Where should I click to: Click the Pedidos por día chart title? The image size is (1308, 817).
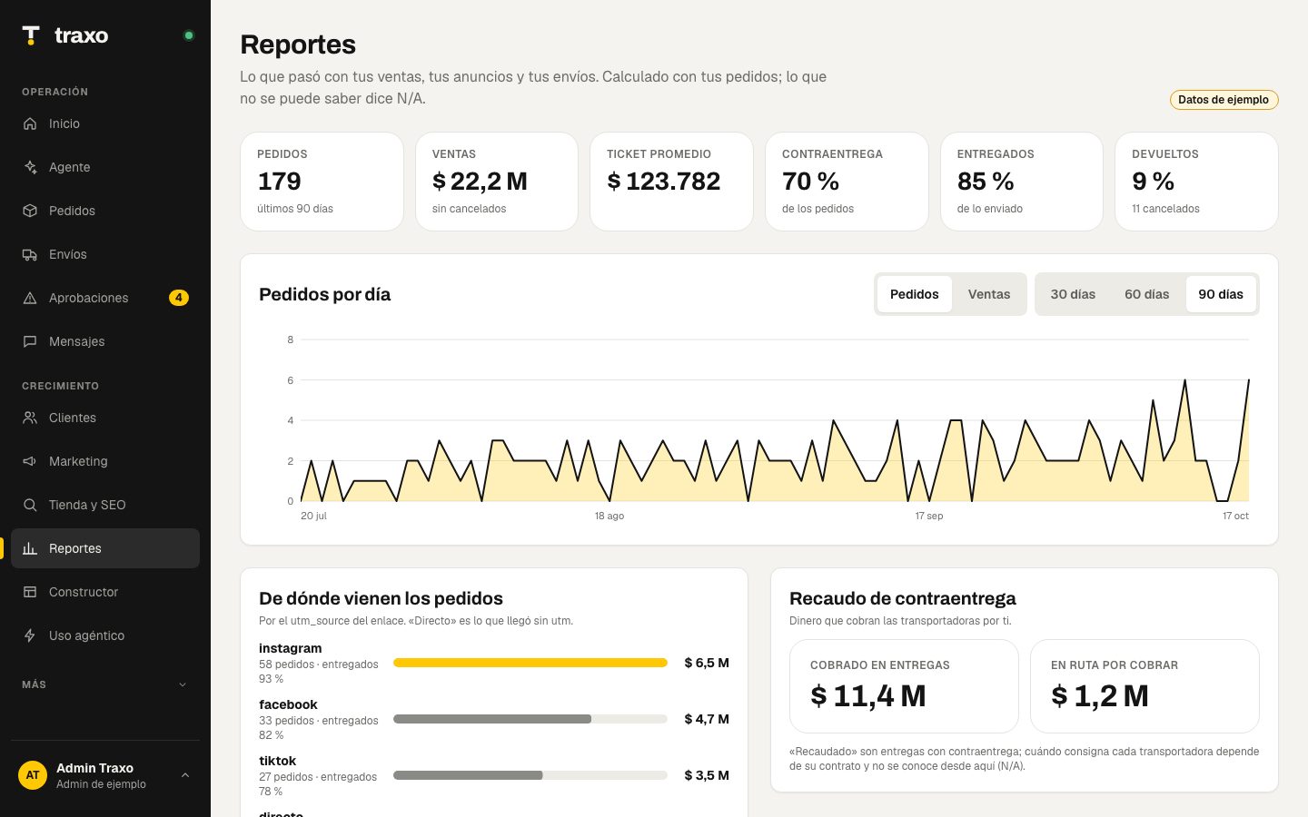coord(325,294)
